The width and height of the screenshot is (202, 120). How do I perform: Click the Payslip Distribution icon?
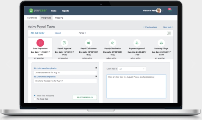112,43
